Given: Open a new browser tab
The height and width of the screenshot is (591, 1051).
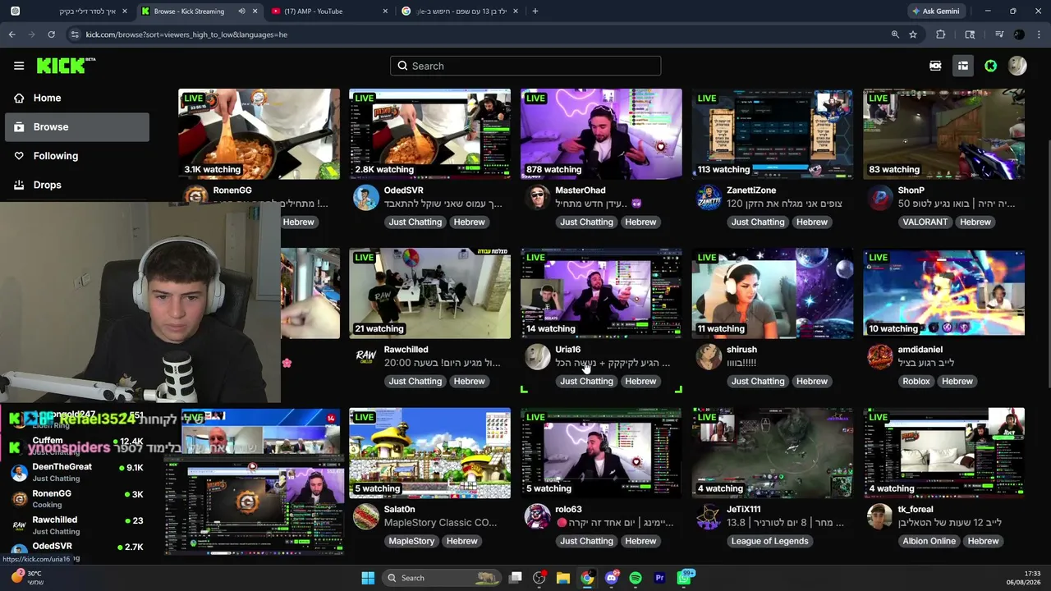Looking at the screenshot, I should coord(535,11).
